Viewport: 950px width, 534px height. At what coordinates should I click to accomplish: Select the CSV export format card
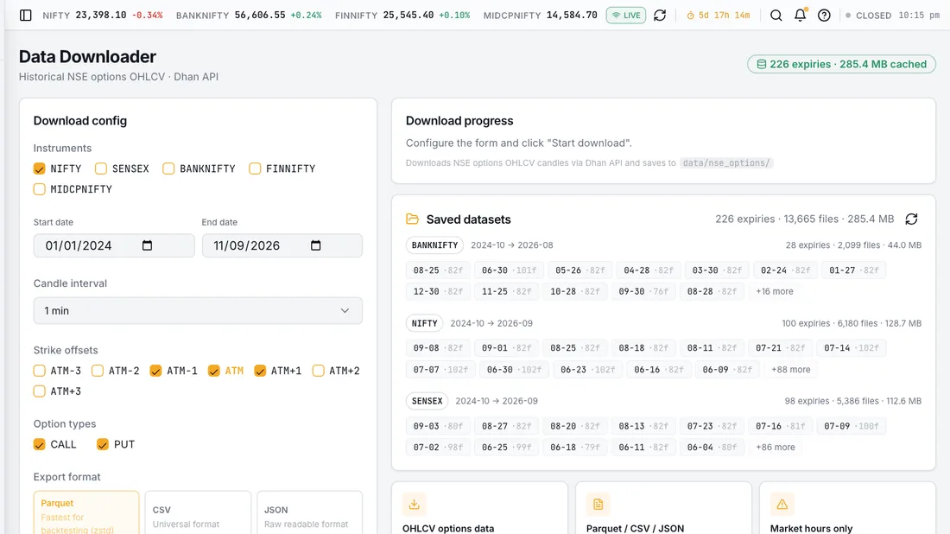[198, 512]
